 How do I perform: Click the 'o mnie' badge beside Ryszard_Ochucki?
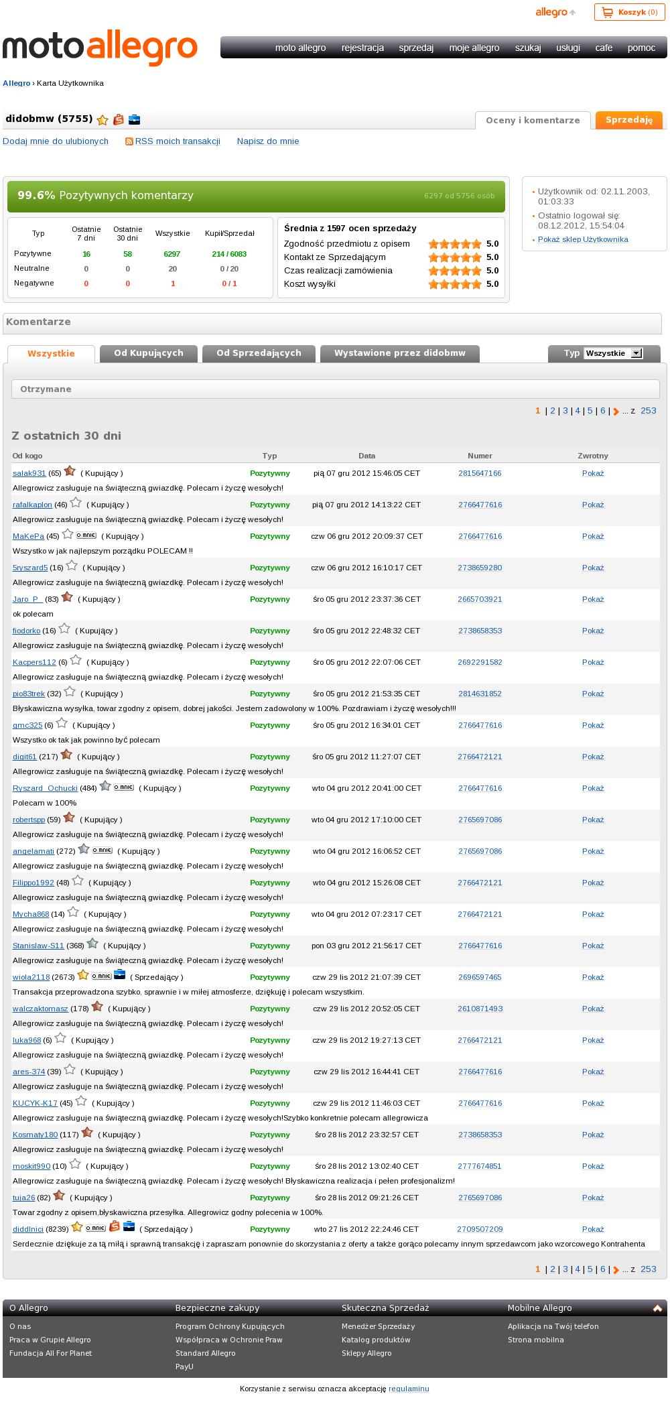click(x=123, y=787)
